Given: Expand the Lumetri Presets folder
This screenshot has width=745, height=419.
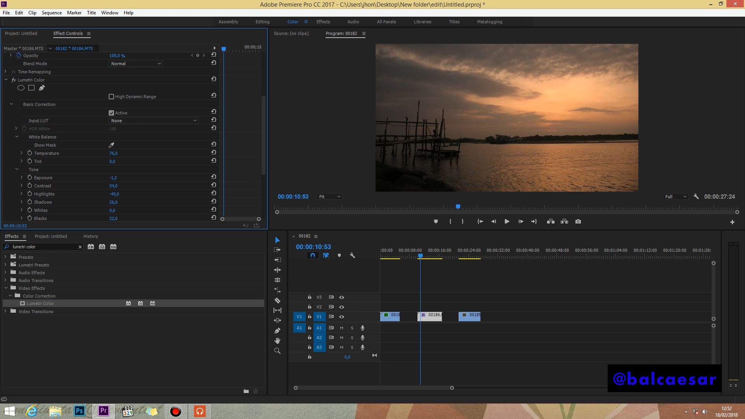Looking at the screenshot, I should click(x=5, y=265).
